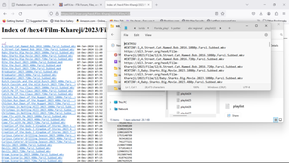Open Baby.Sharks.Big.Movie.2023.720p link
Screen dimensions: 289x163
pos(37,59)
